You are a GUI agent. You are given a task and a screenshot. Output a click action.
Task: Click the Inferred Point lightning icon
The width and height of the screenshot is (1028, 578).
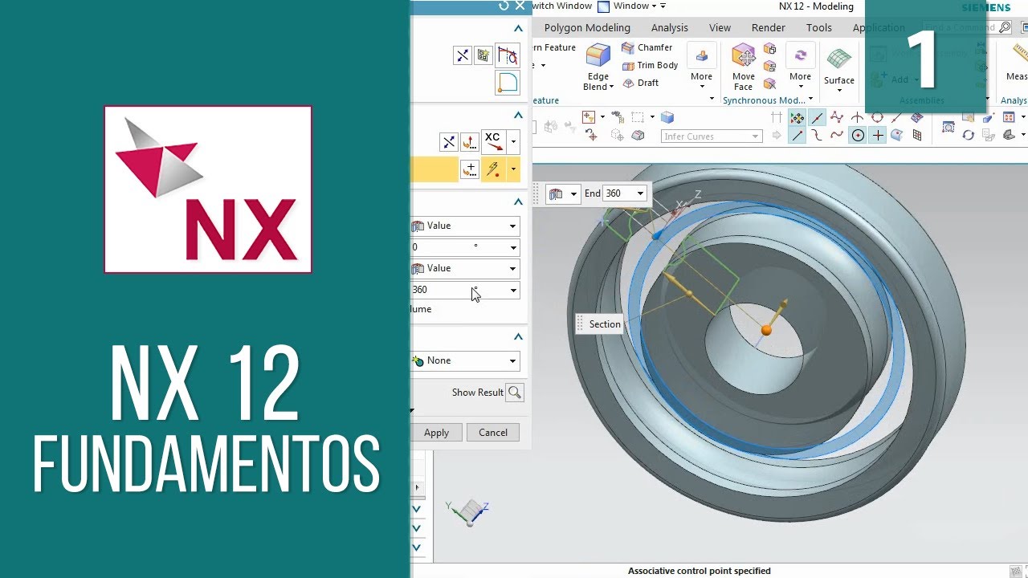pyautogui.click(x=493, y=169)
